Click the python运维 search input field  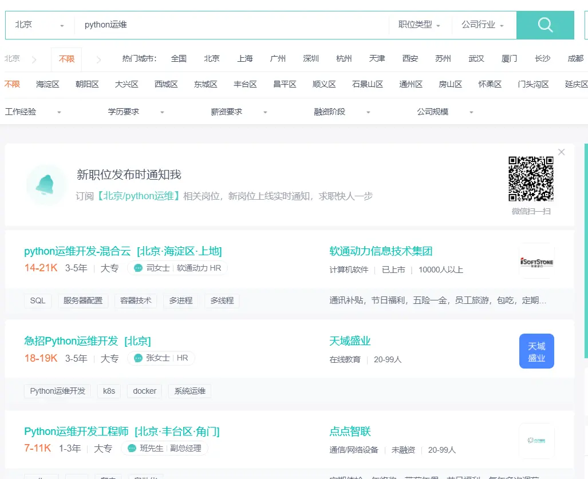tap(232, 25)
